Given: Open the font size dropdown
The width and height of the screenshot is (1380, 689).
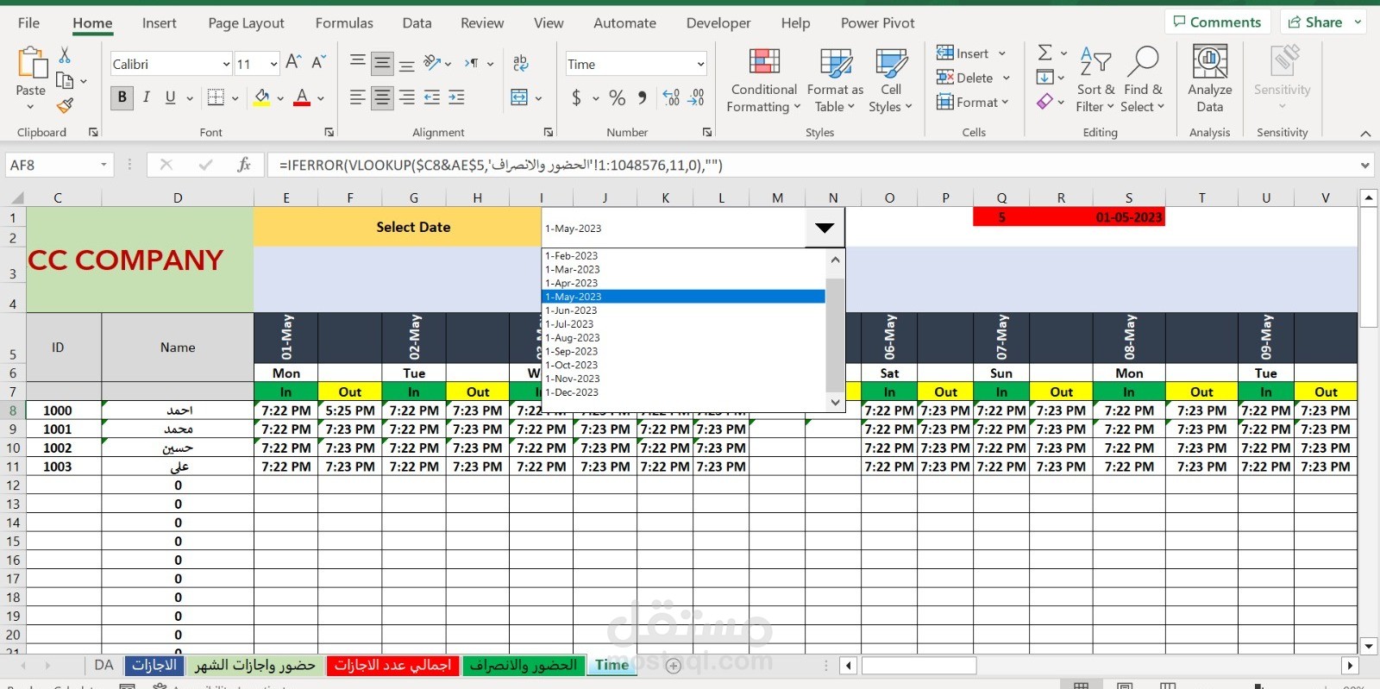Looking at the screenshot, I should click(274, 64).
